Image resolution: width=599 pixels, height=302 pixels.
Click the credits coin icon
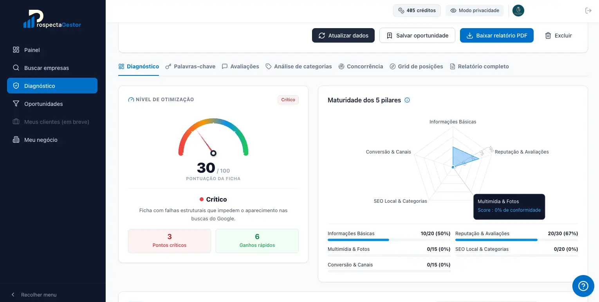401,11
